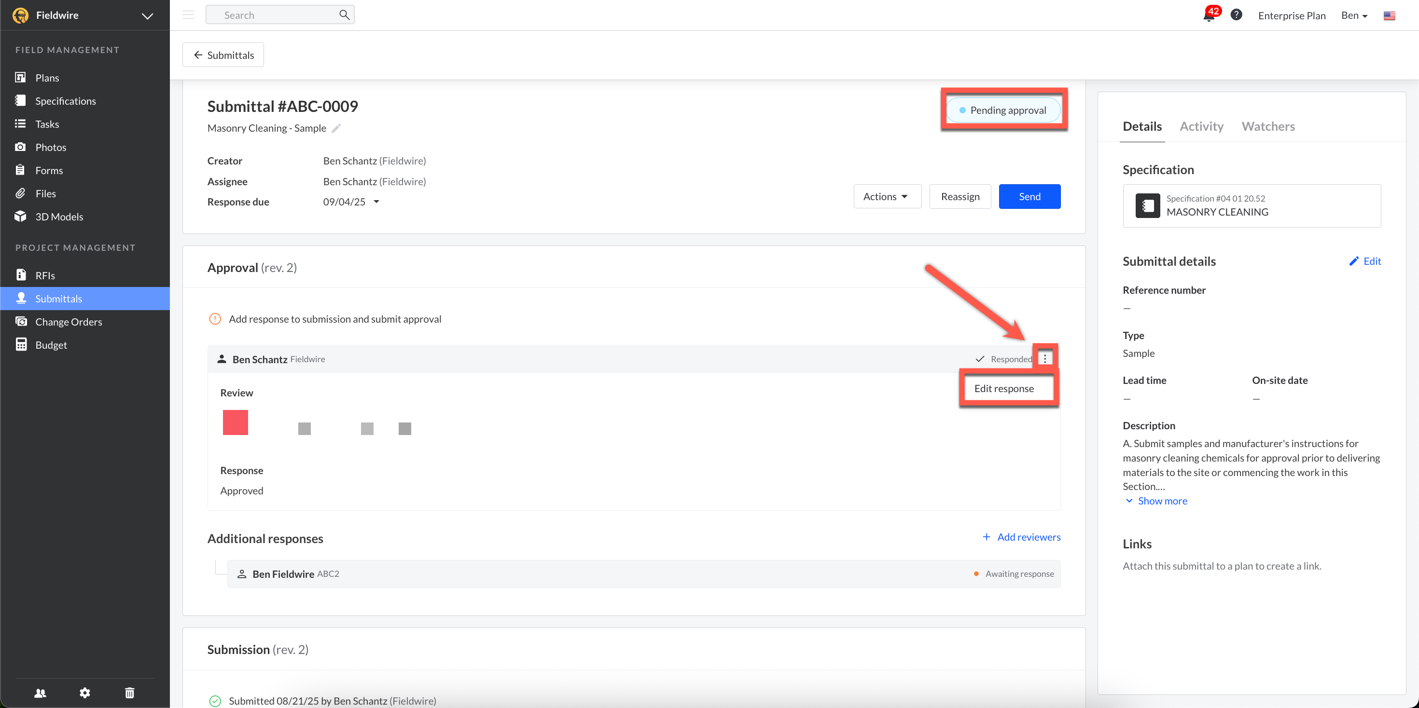Open the help question mark icon
Screen dimensions: 1419x708
click(x=1236, y=15)
